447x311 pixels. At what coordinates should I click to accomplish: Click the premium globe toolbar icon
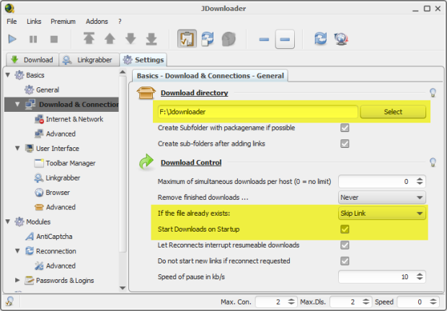click(229, 39)
